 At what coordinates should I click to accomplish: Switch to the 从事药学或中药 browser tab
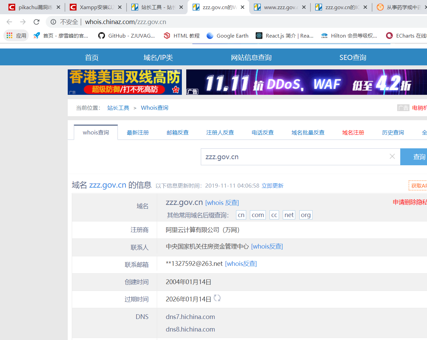tap(400, 7)
